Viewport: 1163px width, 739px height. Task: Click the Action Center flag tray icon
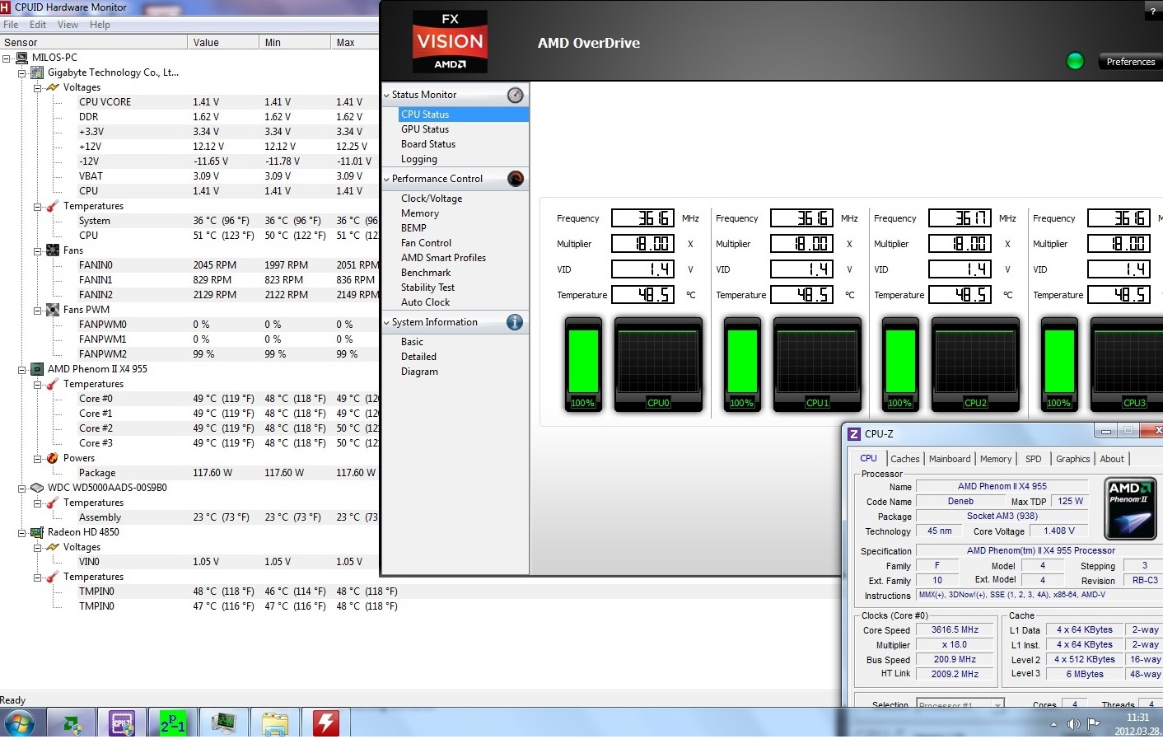[1094, 724]
